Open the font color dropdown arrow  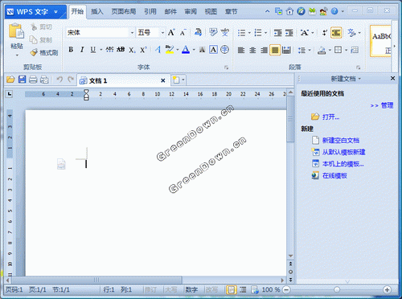[194, 50]
